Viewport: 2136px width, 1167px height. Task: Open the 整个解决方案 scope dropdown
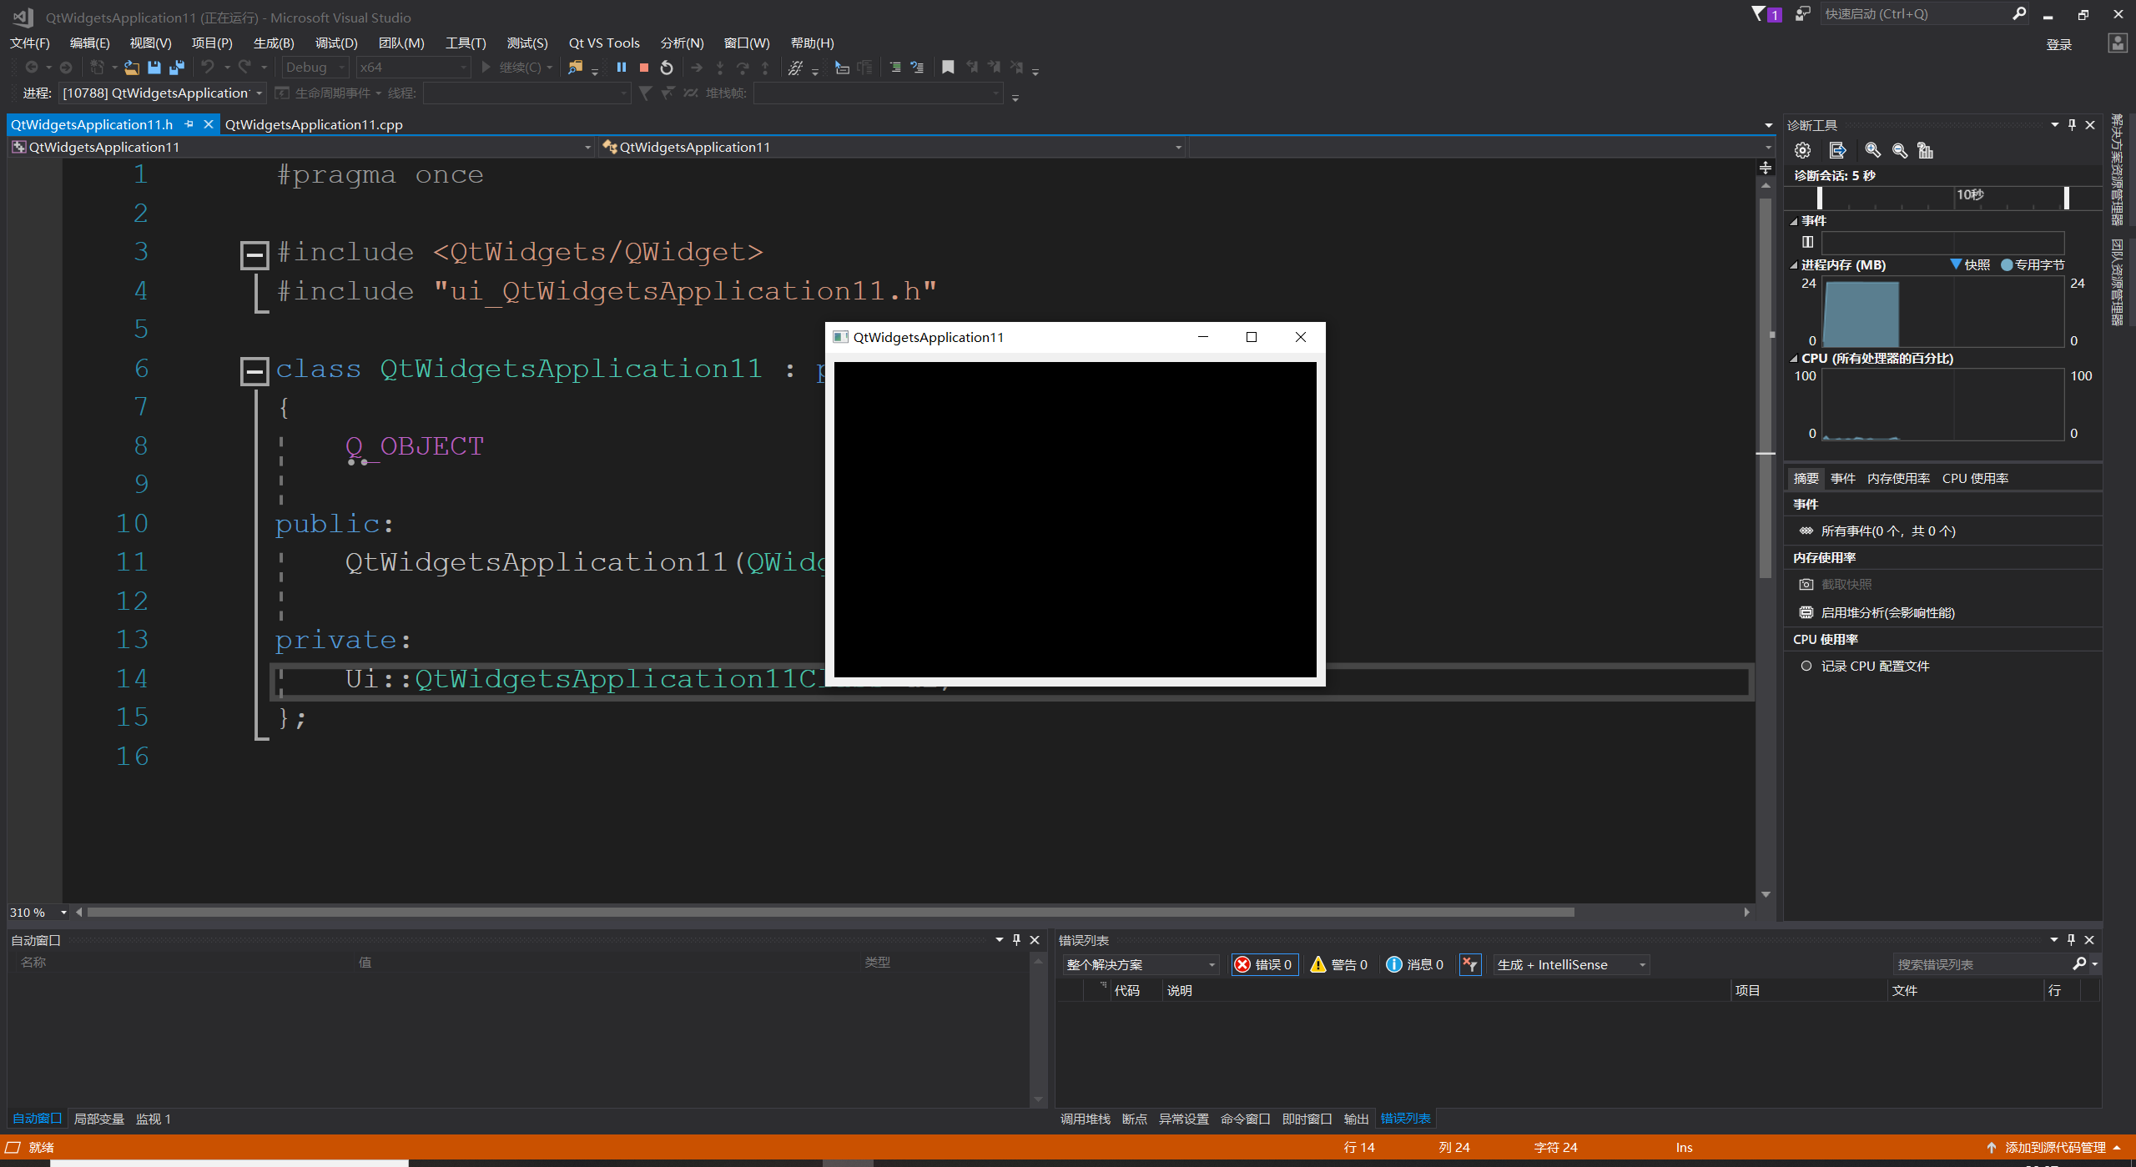(1140, 964)
